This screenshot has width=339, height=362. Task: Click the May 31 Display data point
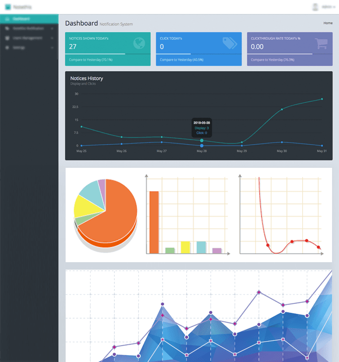click(x=322, y=99)
